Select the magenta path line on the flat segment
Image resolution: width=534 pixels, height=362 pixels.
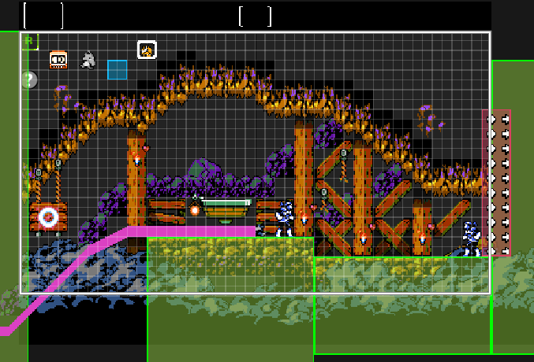coord(192,231)
